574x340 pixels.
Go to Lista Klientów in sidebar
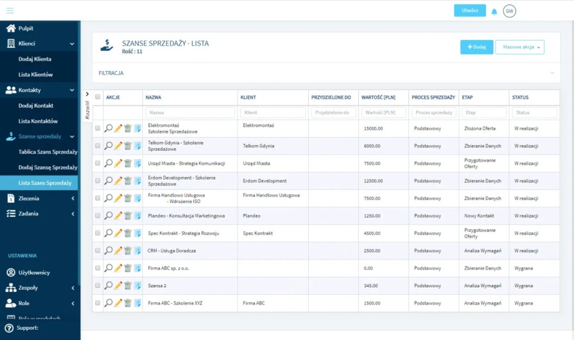pos(36,75)
